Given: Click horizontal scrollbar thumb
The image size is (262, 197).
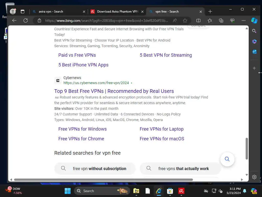Looking at the screenshot, I should coord(103,180).
